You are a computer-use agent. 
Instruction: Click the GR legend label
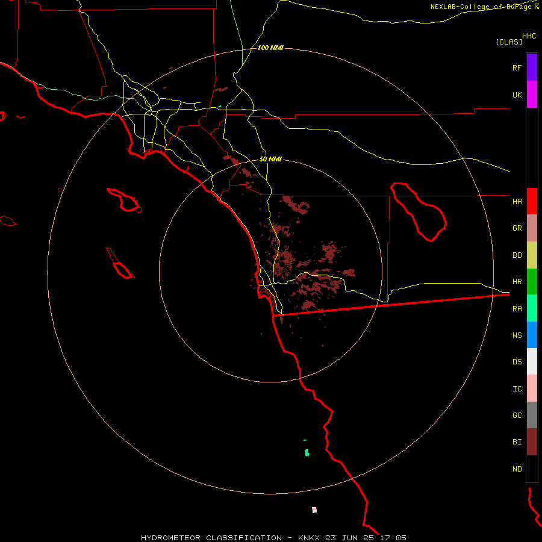tap(517, 228)
